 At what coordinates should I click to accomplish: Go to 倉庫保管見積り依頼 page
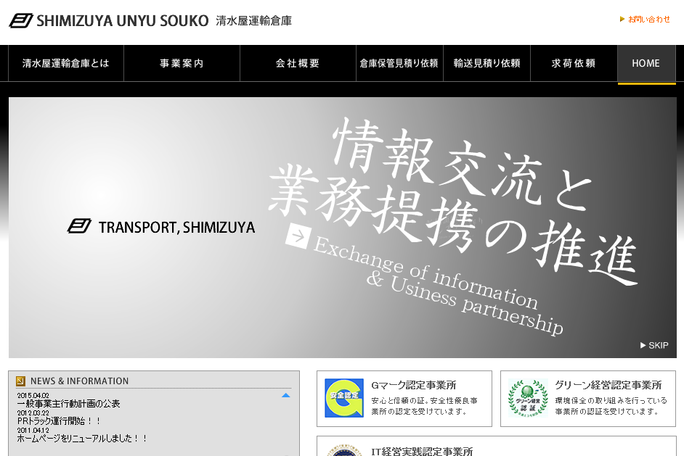pos(399,64)
